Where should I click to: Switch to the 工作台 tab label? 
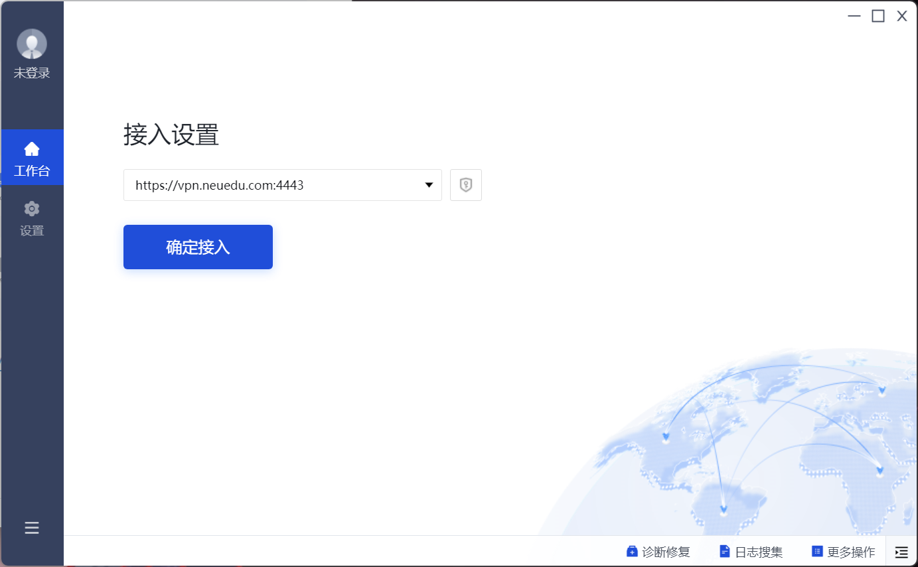[x=32, y=171]
